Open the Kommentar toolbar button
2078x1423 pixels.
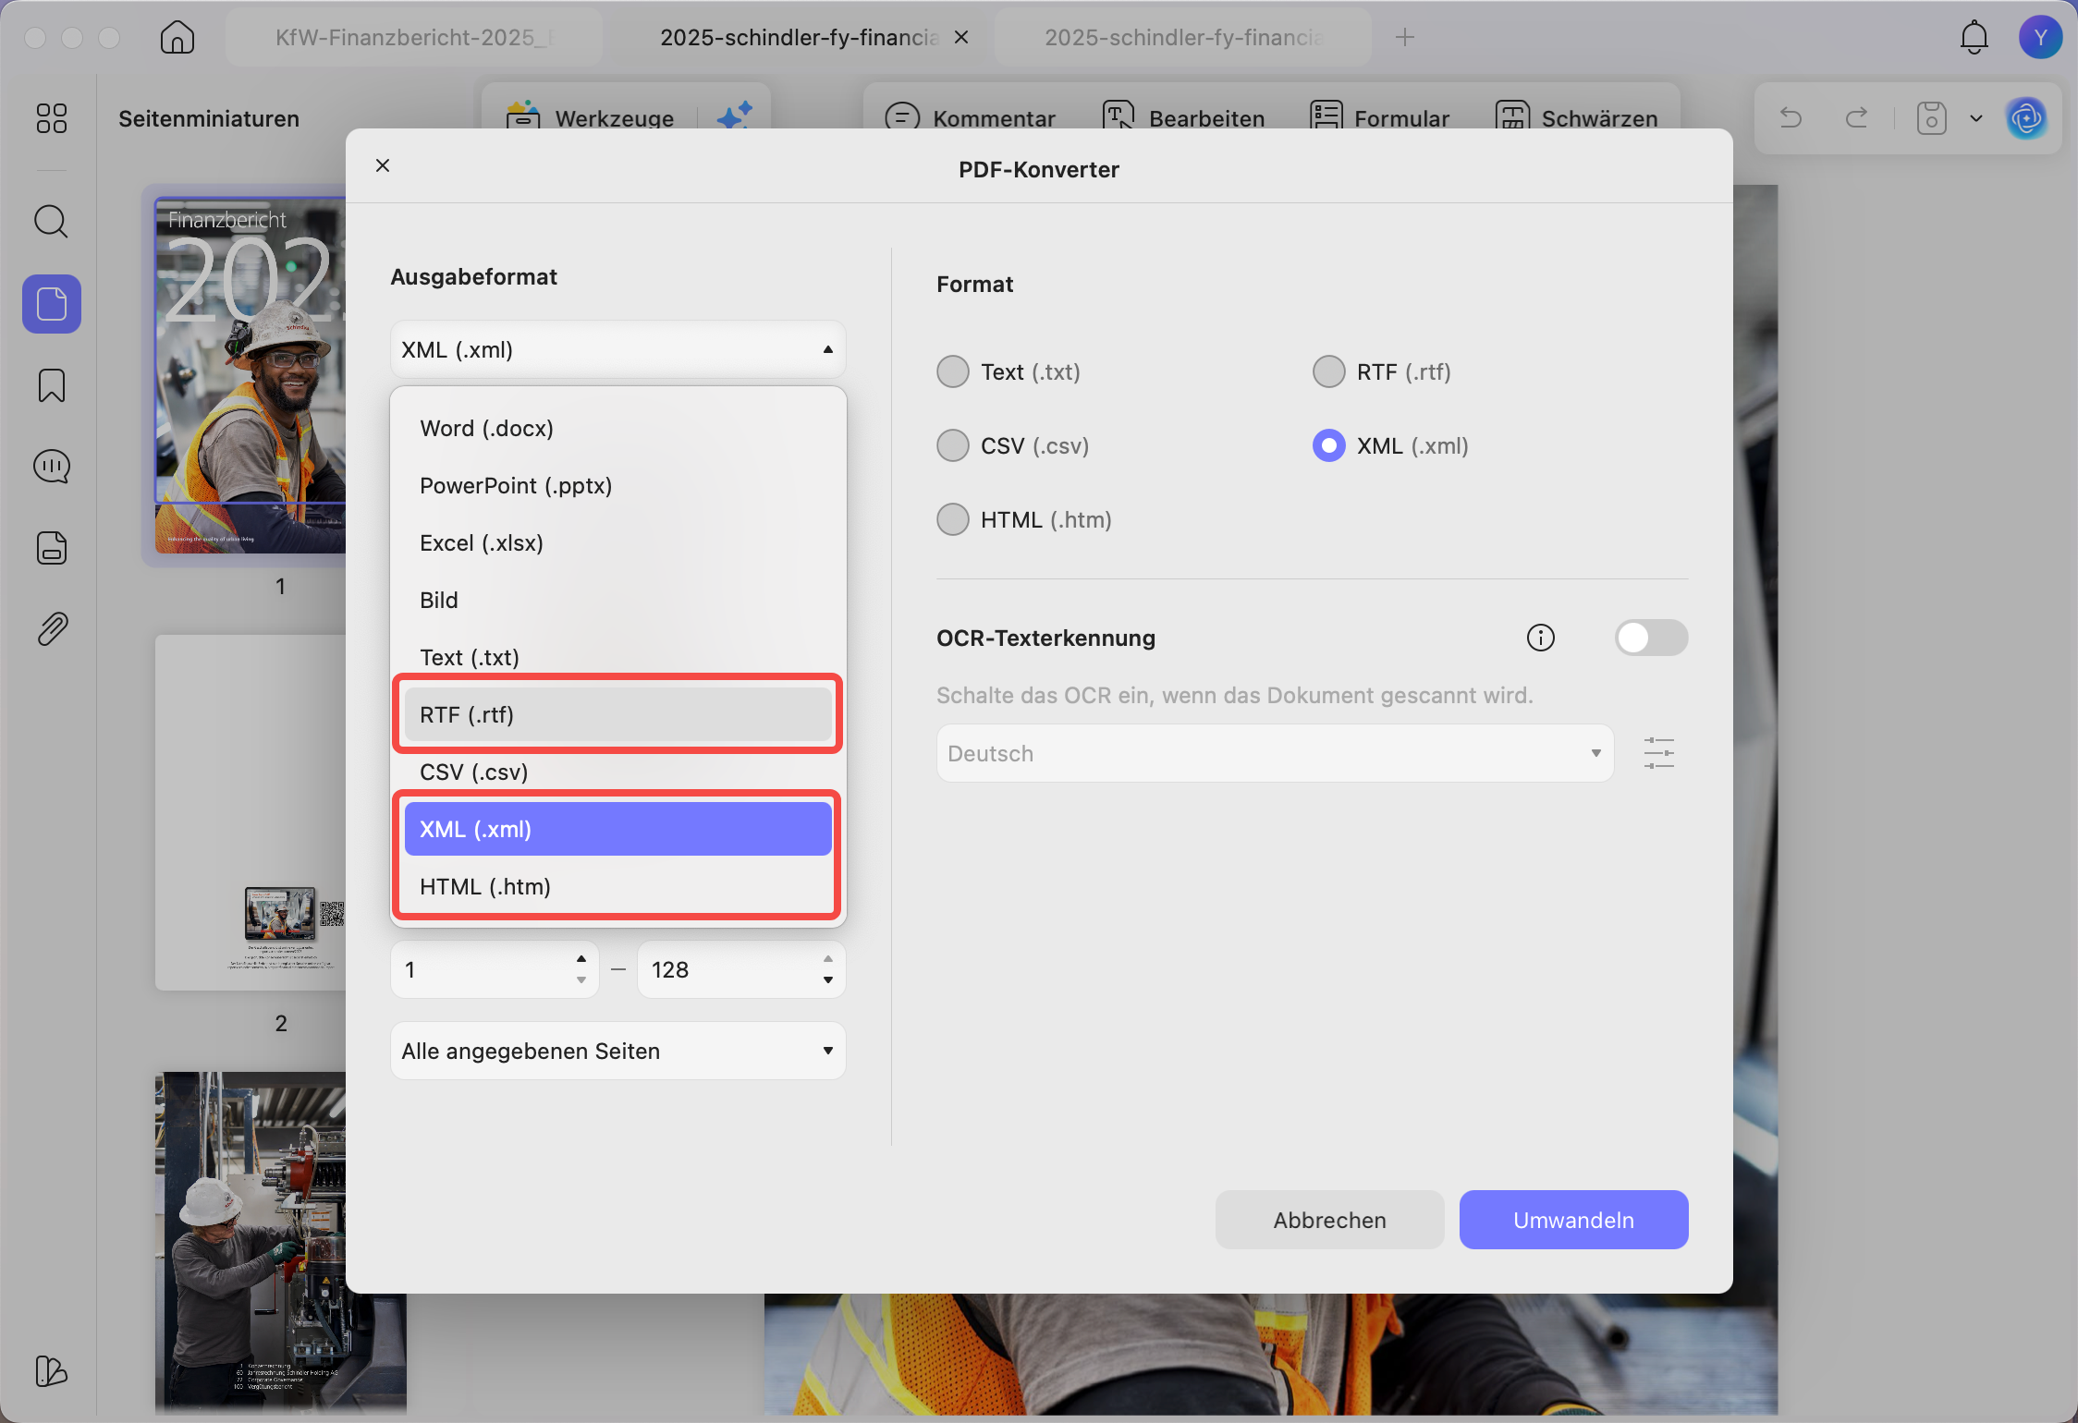[x=970, y=117]
